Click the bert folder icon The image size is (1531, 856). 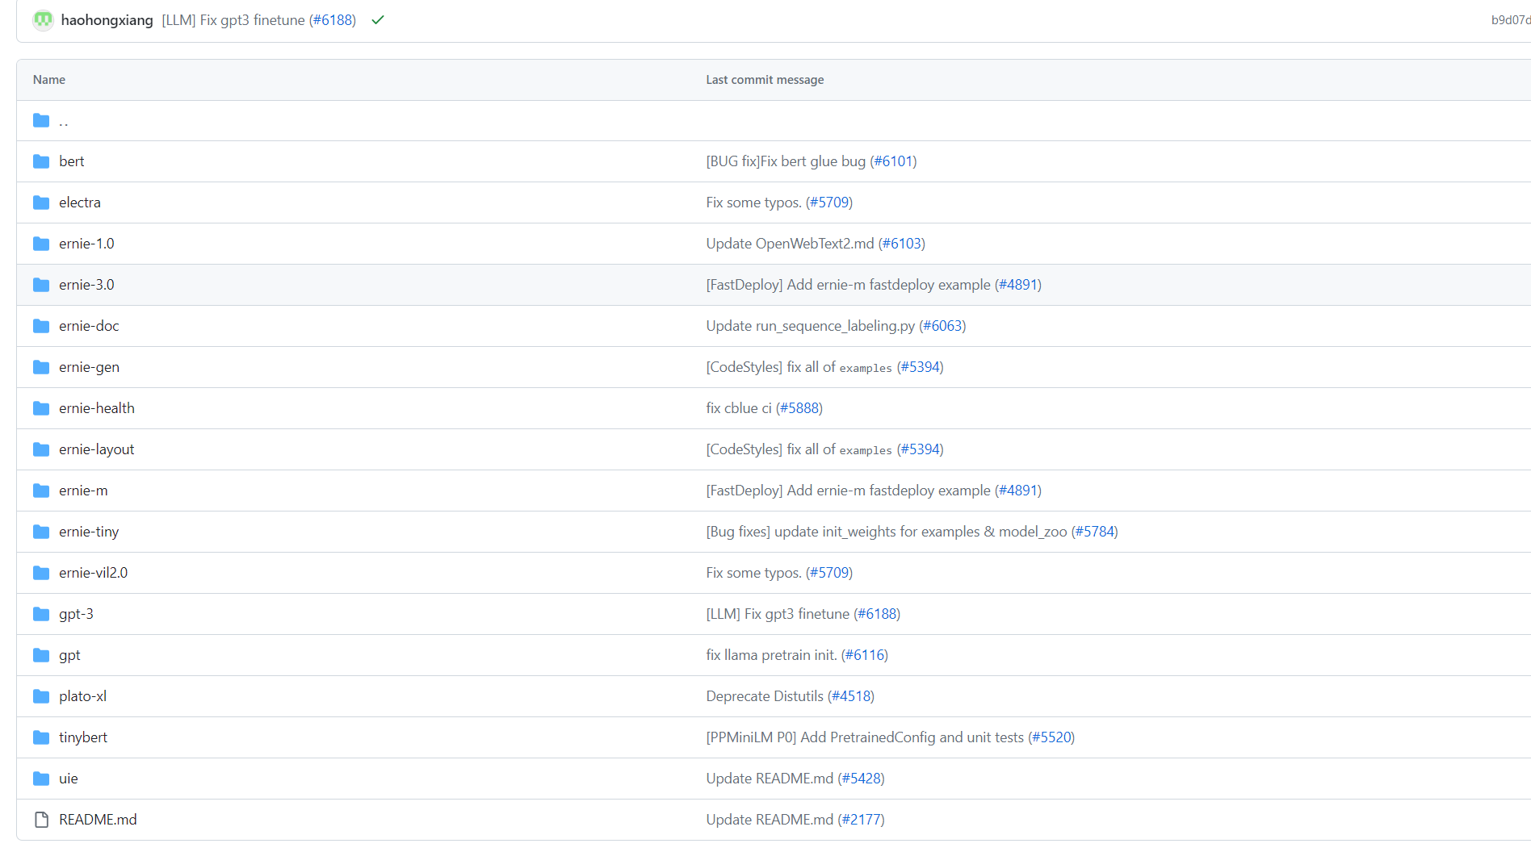coord(41,161)
